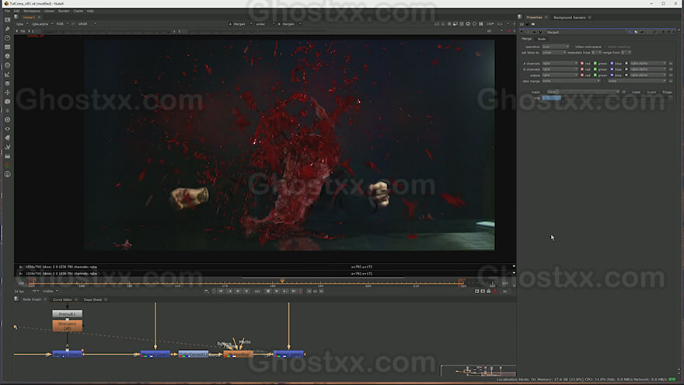The image size is (684, 385).
Task: Open the Workspace menu
Action: pos(31,11)
